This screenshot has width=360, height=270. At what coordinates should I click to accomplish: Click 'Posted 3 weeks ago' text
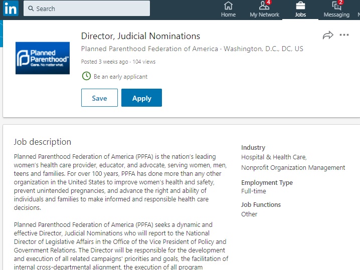coord(104,62)
